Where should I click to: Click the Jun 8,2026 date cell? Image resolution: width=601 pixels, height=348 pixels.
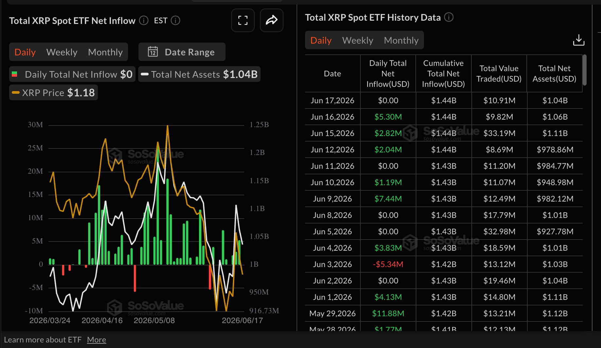(x=333, y=215)
